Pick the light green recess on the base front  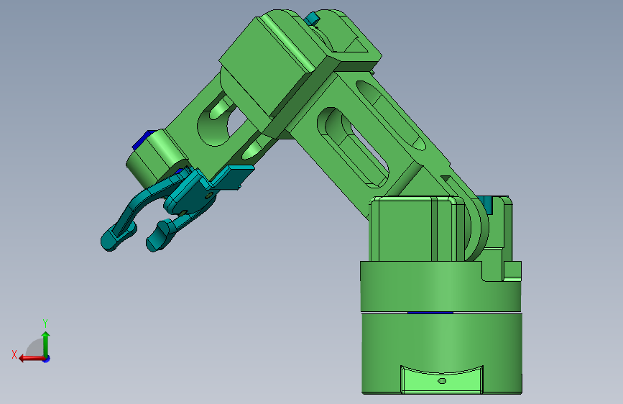[442, 380]
